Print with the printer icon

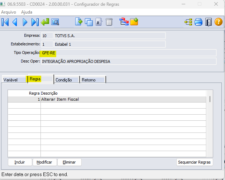pyautogui.click(x=198, y=22)
